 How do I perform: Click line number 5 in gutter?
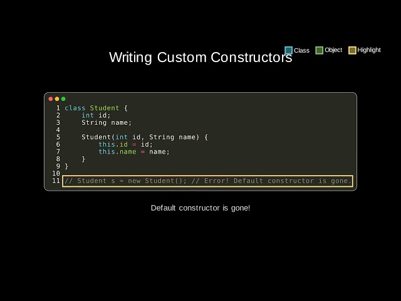[58, 137]
